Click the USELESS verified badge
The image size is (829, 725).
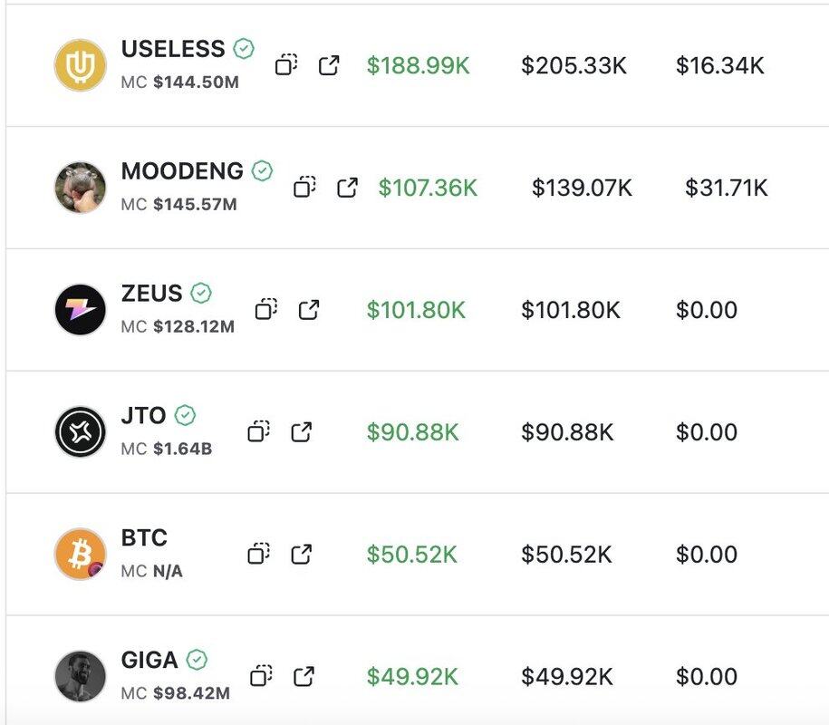(244, 49)
